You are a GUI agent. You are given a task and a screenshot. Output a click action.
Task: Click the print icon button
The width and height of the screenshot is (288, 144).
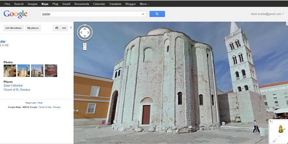[57, 28]
